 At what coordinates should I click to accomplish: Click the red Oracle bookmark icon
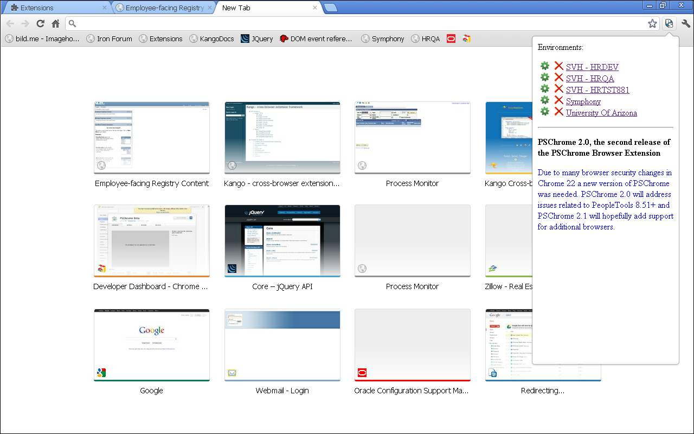(x=451, y=39)
